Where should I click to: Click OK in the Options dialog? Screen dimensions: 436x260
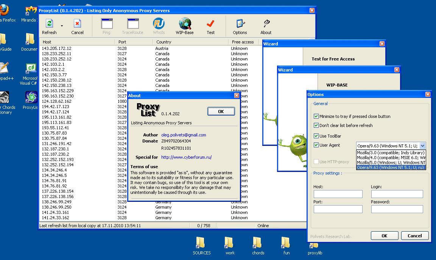point(385,235)
